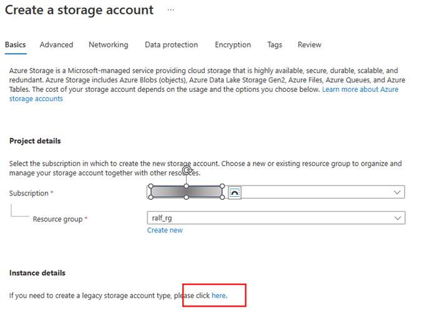Screen dimensions: 432x316
Task: Click the rotate handle above the redacted box
Action: coord(186,169)
